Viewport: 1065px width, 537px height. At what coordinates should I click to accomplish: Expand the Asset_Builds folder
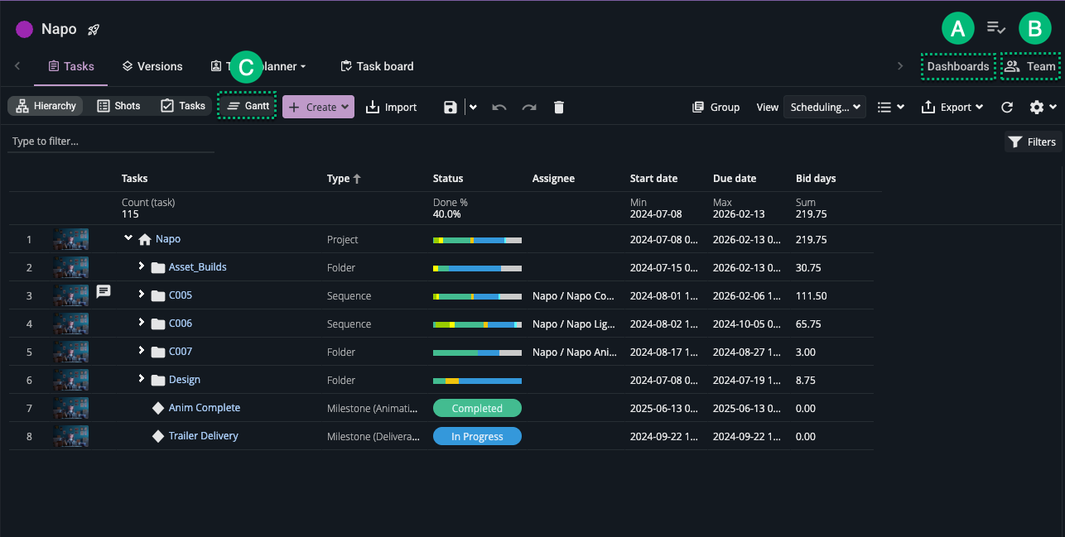[142, 266]
